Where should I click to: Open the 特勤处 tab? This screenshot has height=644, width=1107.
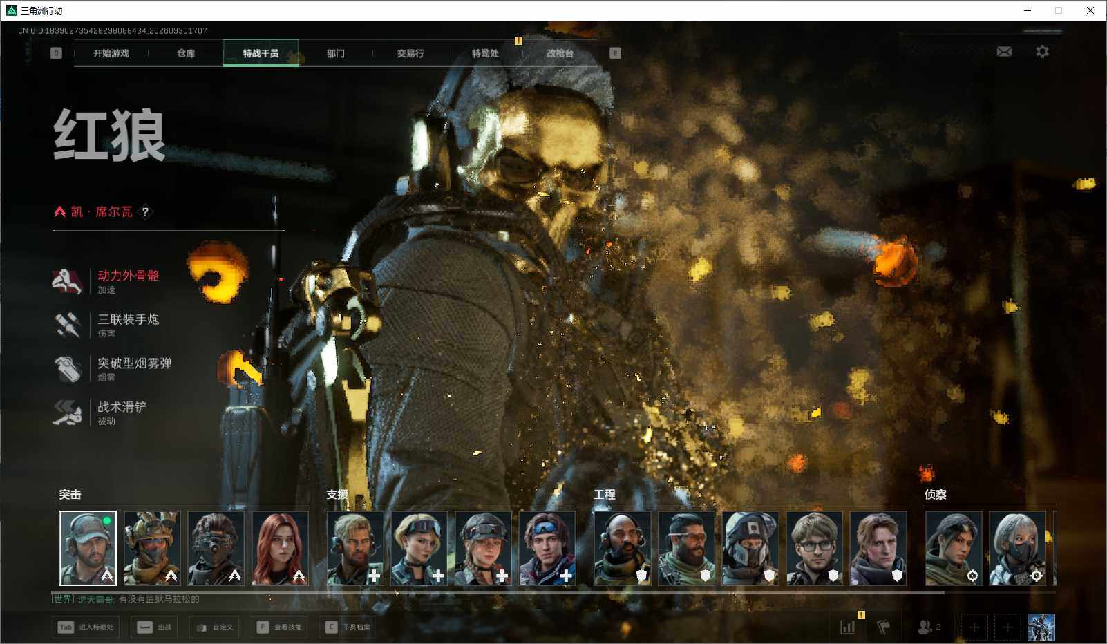click(485, 53)
